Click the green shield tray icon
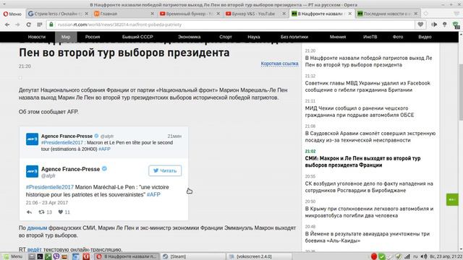 pyautogui.click(x=382, y=256)
